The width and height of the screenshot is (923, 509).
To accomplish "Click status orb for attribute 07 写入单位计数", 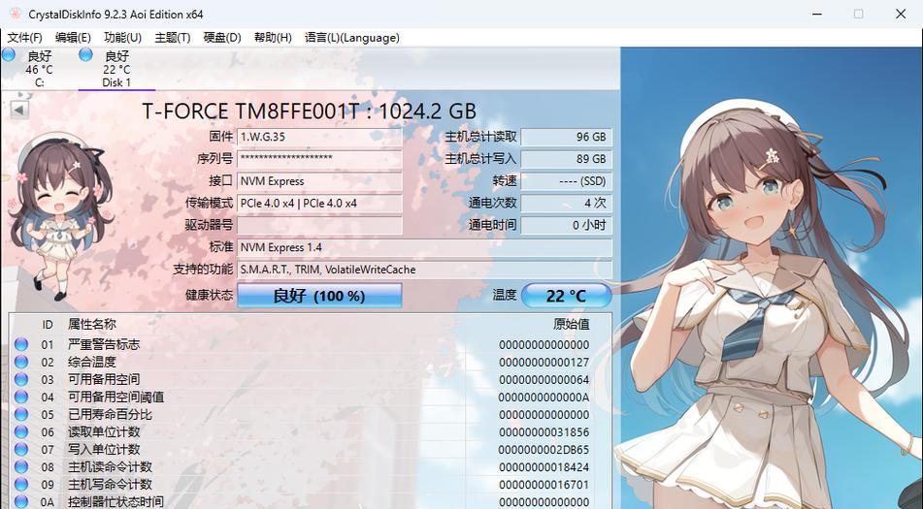I will 21,449.
